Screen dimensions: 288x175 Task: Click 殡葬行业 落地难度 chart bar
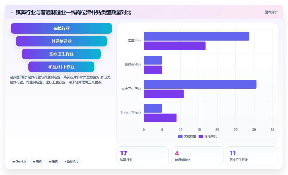pos(175,46)
